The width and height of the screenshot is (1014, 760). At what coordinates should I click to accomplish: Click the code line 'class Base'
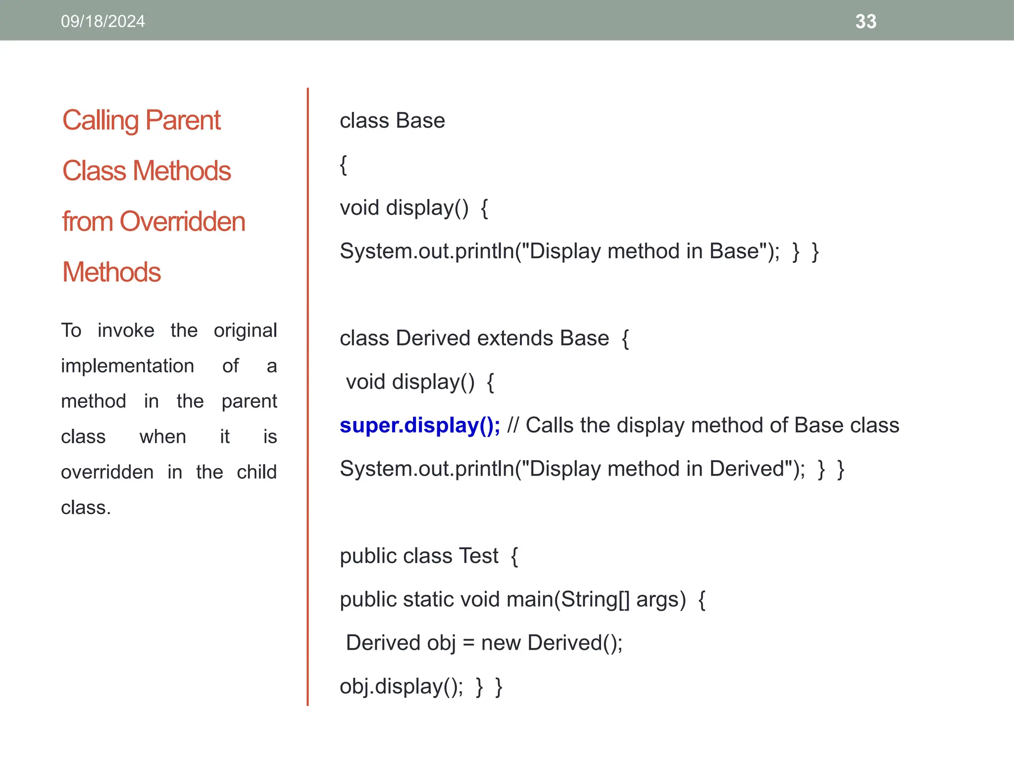(x=392, y=121)
